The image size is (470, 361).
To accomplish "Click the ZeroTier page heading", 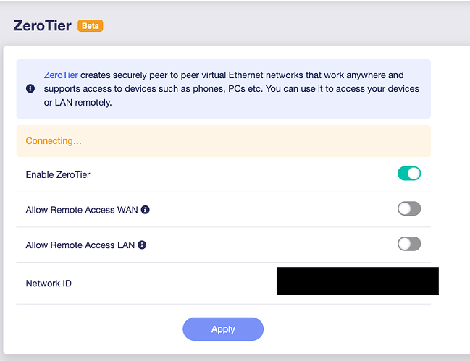I will (42, 26).
